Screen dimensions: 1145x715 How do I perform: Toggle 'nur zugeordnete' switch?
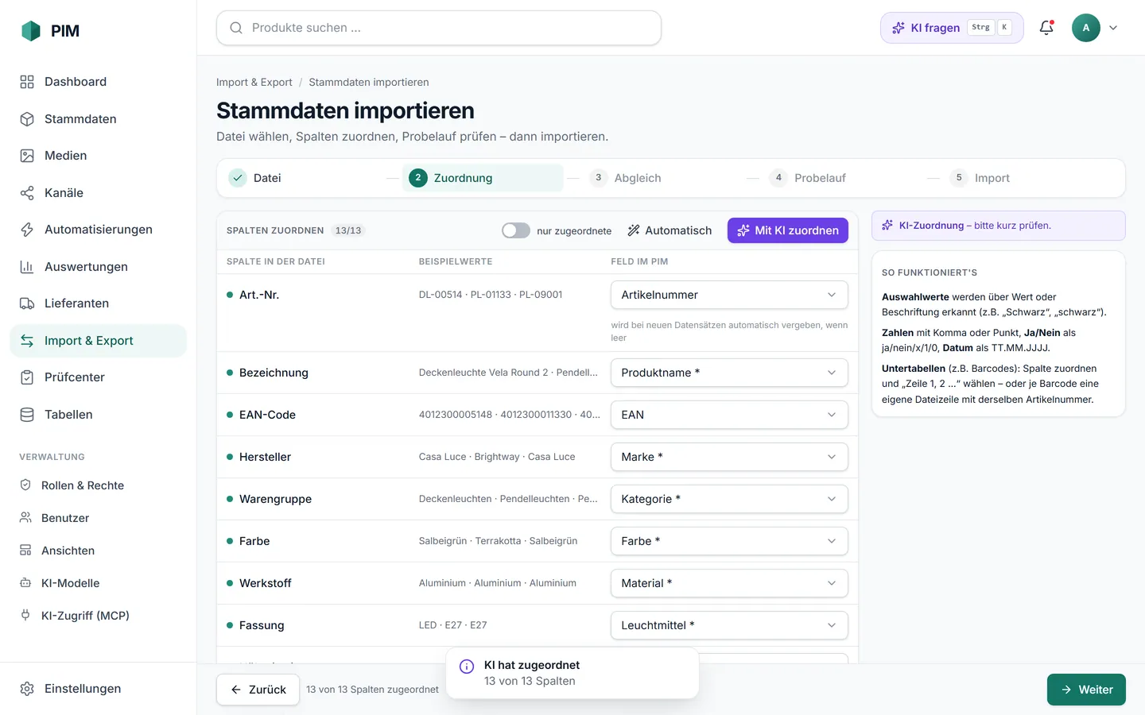[516, 230]
